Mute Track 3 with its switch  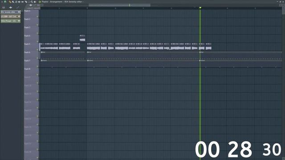click(x=37, y=33)
